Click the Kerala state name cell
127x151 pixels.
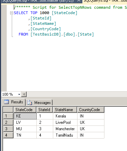pyautogui.click(x=65, y=116)
